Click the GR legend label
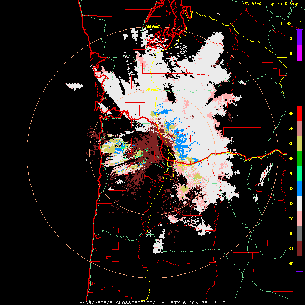305x305 pixels. click(291, 128)
